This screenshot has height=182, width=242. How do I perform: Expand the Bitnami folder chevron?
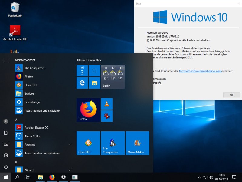[70, 170]
